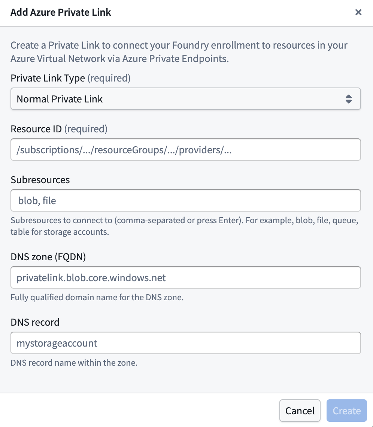Click the Add Azure Private Link dialog title
Screen dimensions: 373x427
[x=60, y=12]
